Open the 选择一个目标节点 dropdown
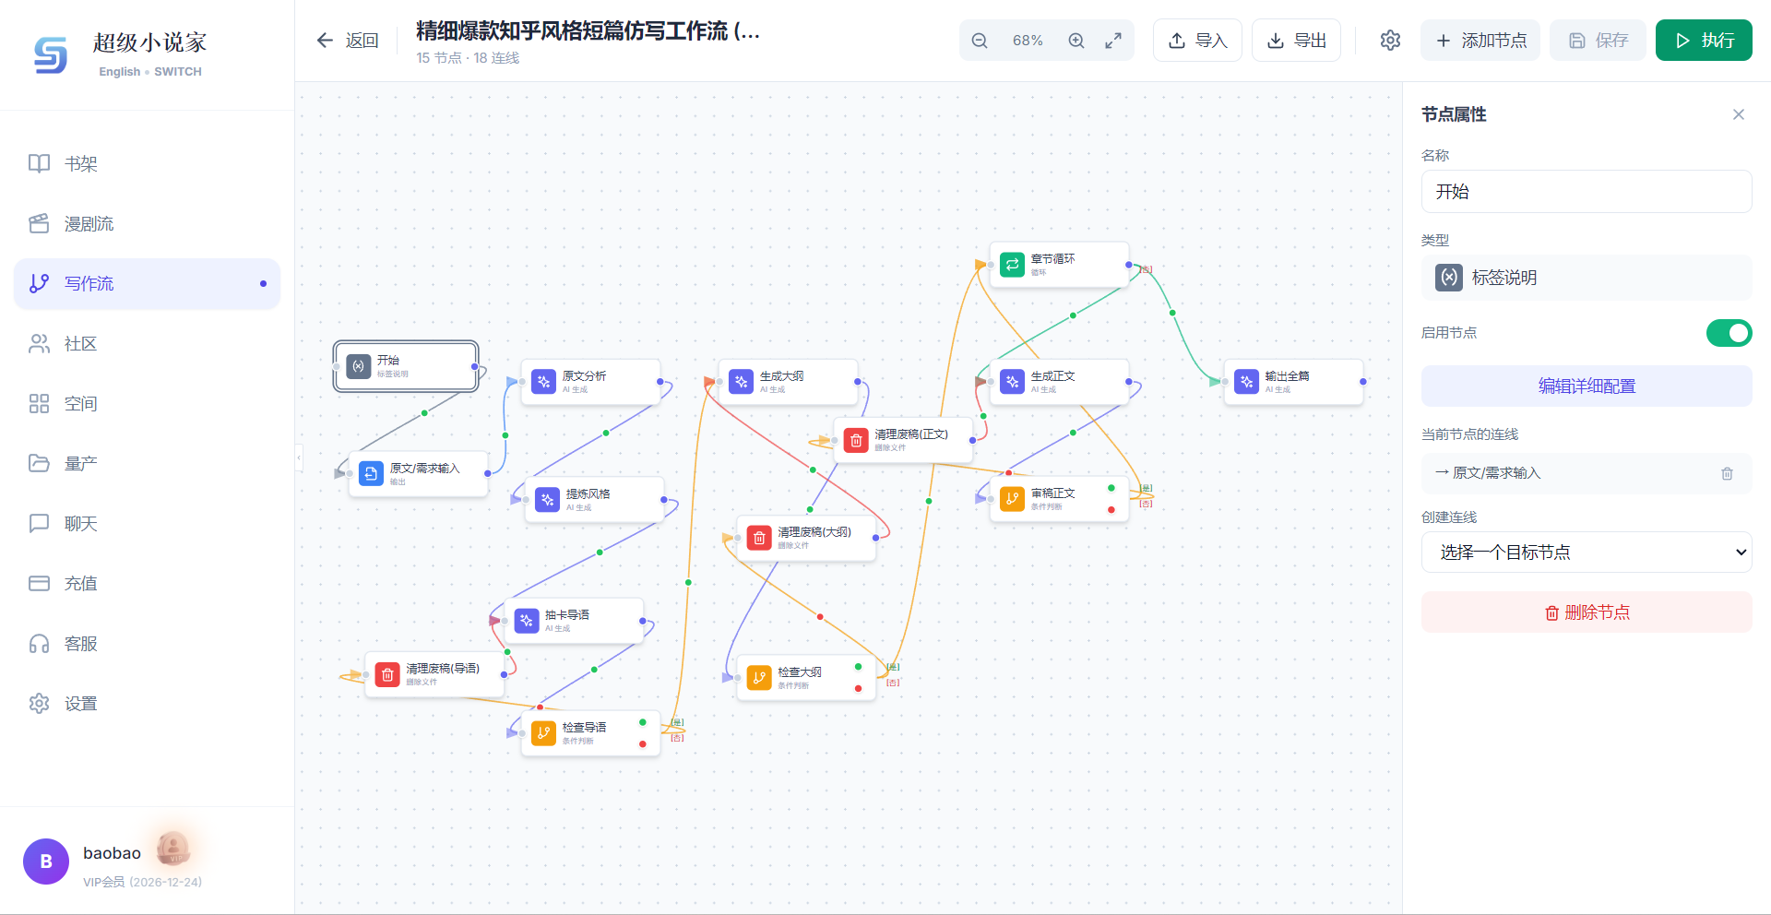1771x915 pixels. point(1586,552)
